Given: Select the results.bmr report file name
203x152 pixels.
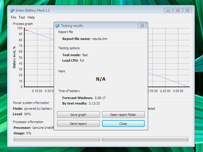Looking at the screenshot, I should [x=100, y=39].
